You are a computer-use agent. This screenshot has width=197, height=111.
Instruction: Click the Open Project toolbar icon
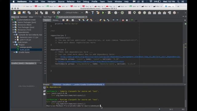24,13
